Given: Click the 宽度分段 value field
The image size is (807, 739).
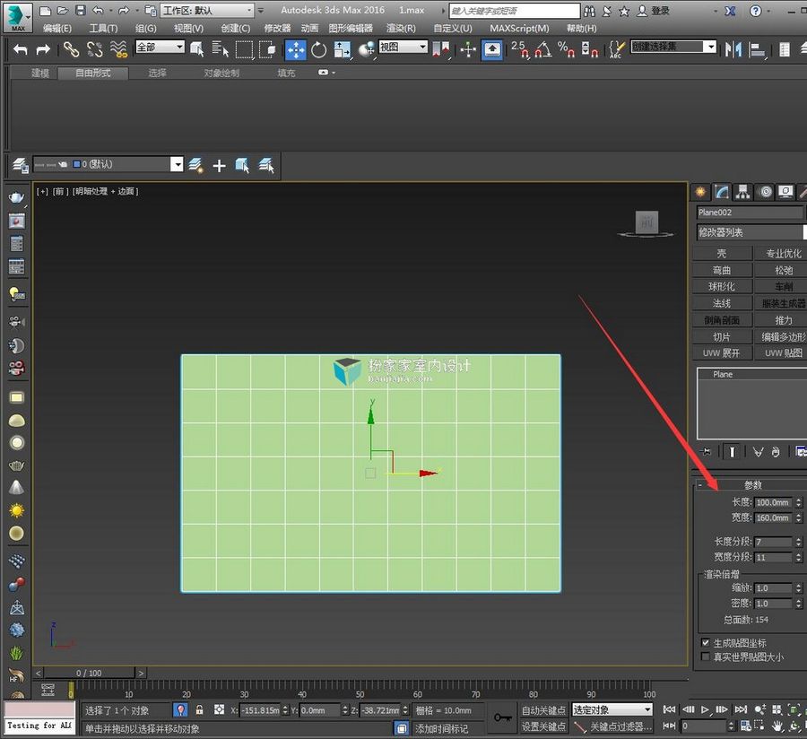Looking at the screenshot, I should 773,557.
